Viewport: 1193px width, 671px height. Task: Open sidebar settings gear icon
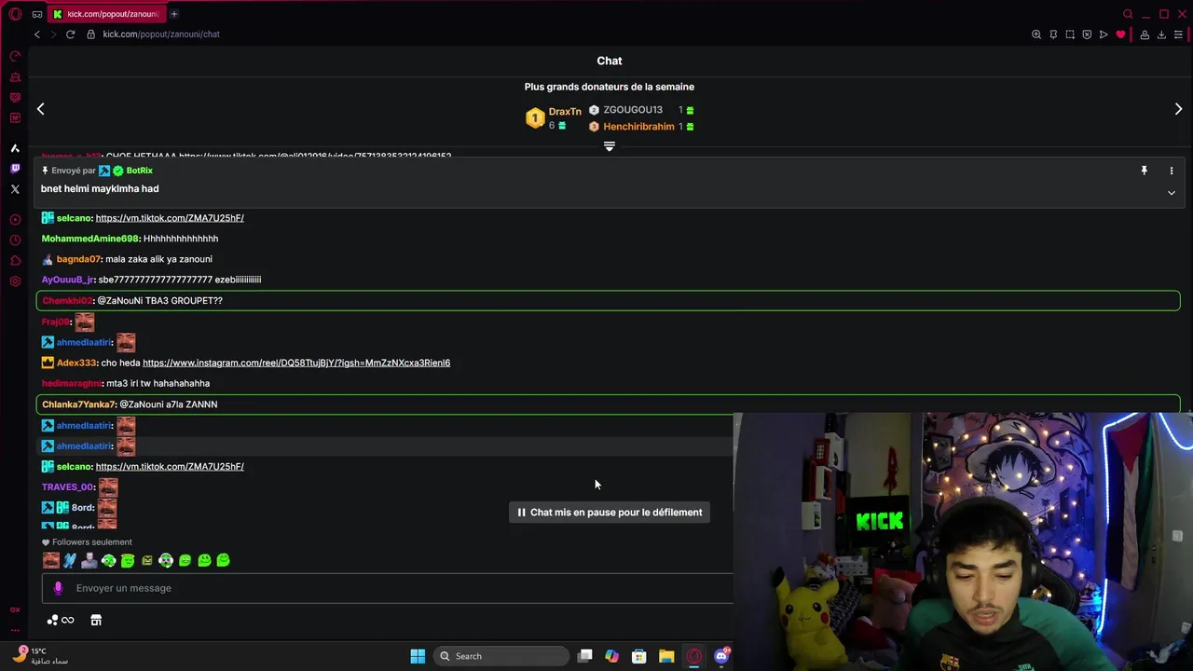(15, 281)
